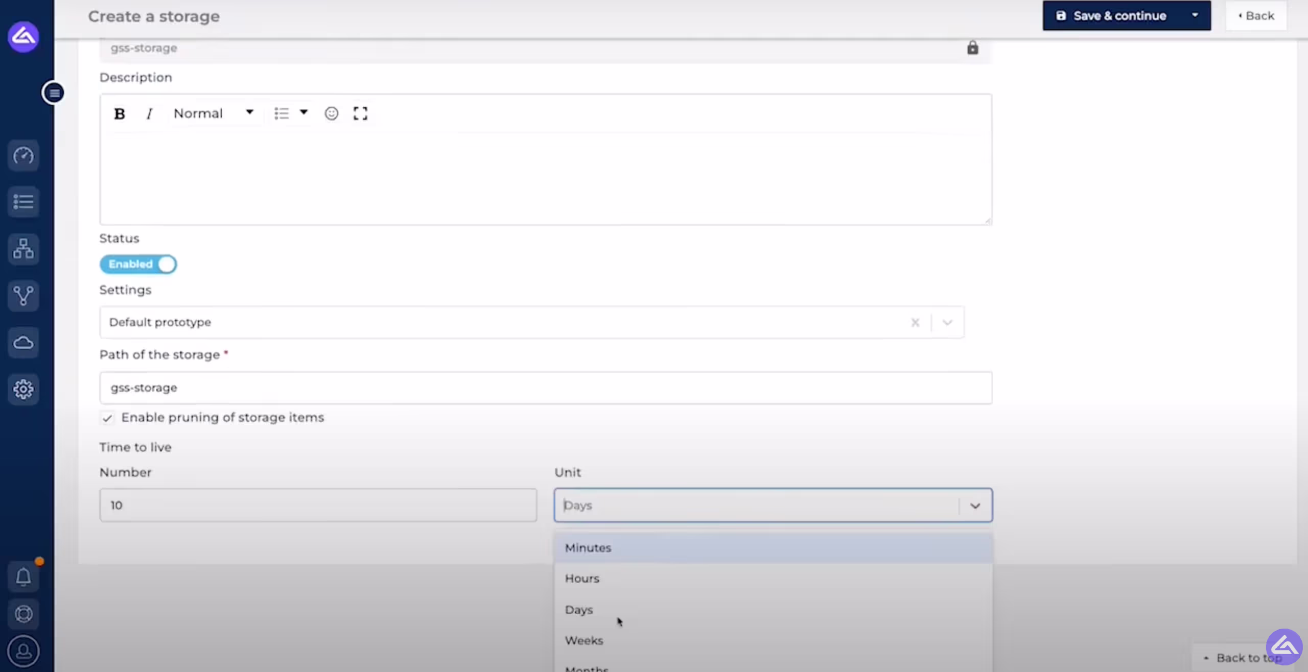Open the support lifebuoy icon
The width and height of the screenshot is (1308, 672).
(24, 614)
